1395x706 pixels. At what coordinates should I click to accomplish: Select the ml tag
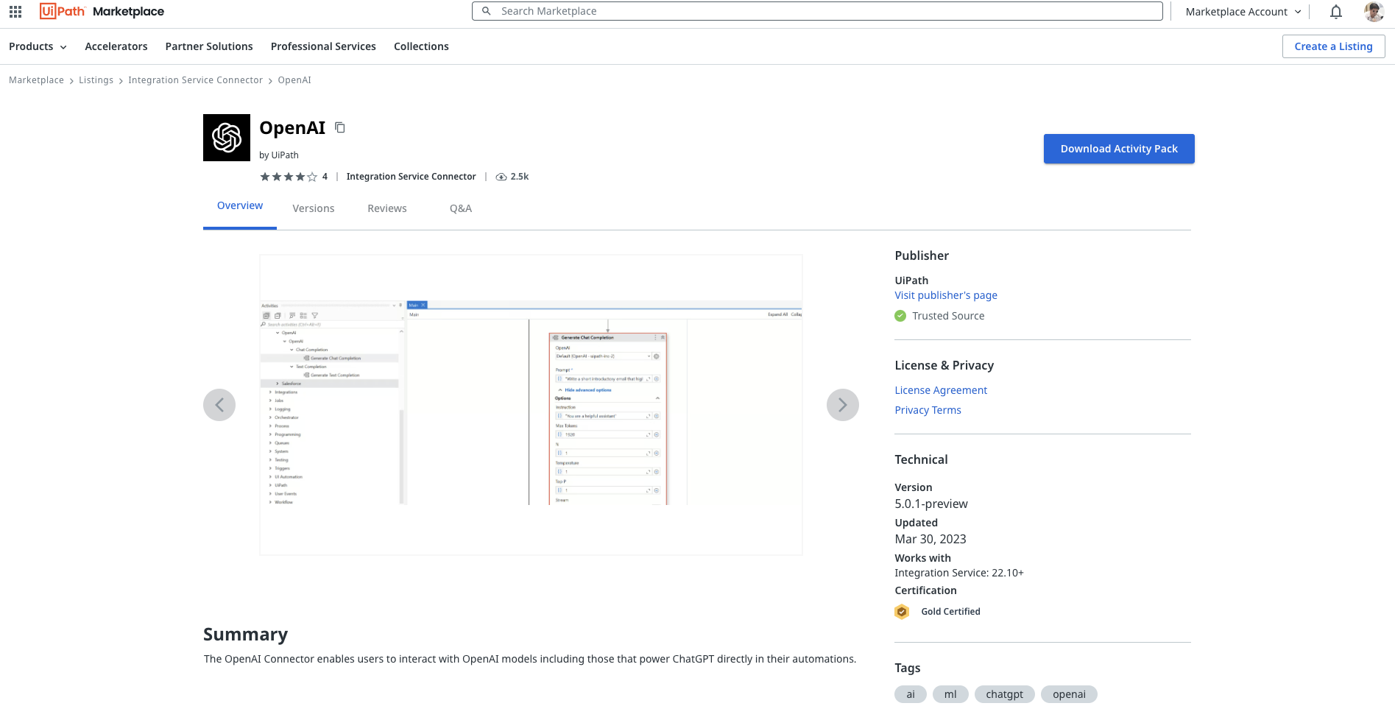tap(950, 694)
